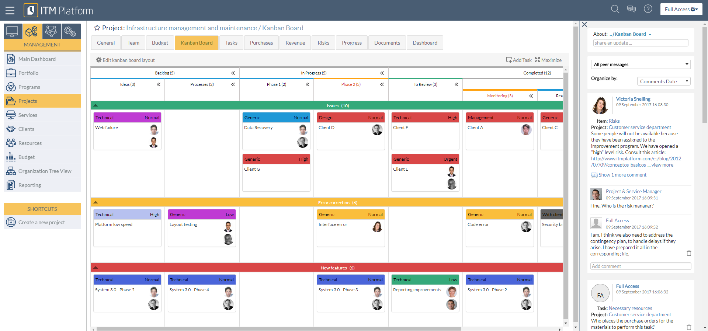Viewport: 708px width, 331px height.
Task: Collapse the Backlog column group
Action: (233, 73)
